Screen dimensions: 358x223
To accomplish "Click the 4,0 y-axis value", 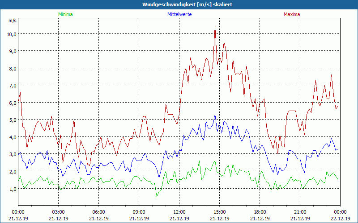I will (x=13, y=137).
